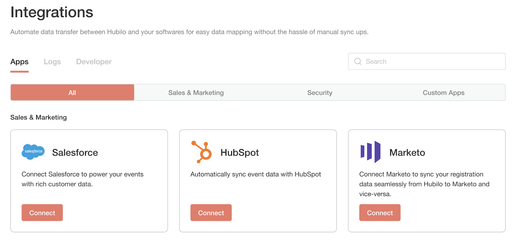Filter by Sales & Marketing category
This screenshot has height=243, width=517.
coord(196,93)
